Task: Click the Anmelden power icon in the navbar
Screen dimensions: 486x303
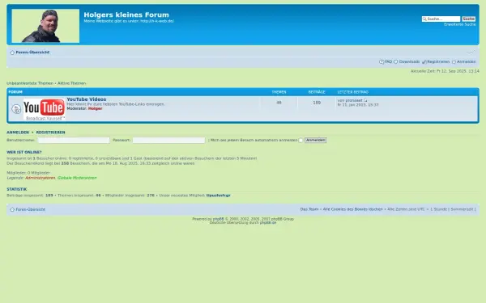Action: 454,62
